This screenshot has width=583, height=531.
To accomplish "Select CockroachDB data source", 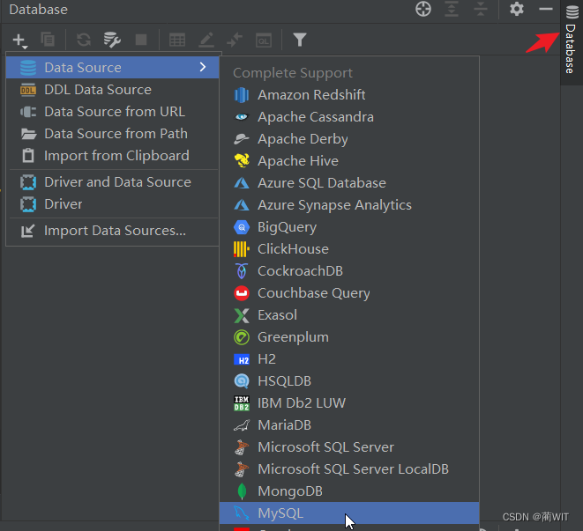I will tap(349, 271).
